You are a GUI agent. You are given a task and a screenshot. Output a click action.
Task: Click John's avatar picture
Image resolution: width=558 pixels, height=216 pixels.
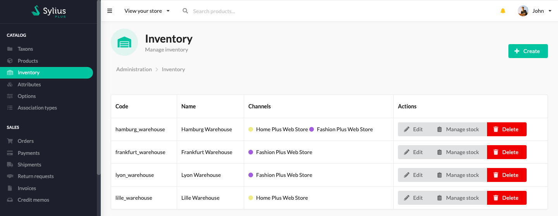click(x=523, y=11)
